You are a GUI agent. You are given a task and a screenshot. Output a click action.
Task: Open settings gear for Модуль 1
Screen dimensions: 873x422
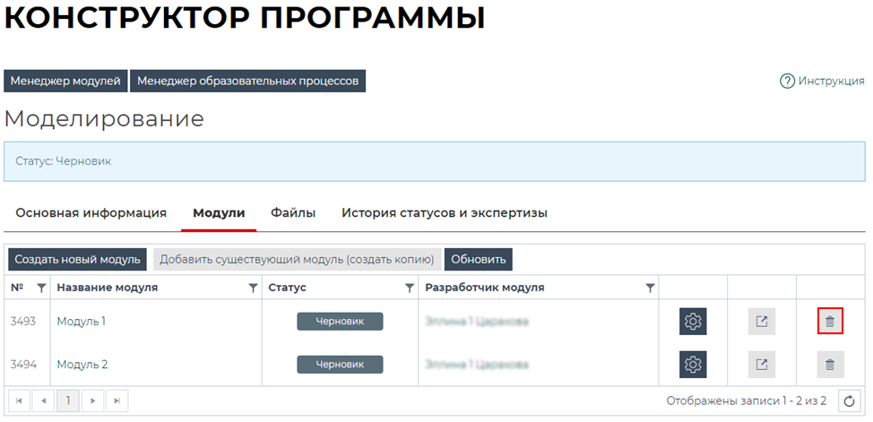pos(692,322)
